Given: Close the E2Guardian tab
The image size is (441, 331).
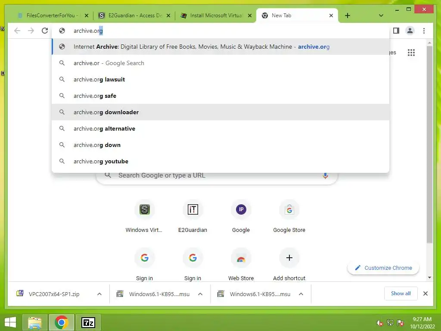Looking at the screenshot, I should pos(168,16).
